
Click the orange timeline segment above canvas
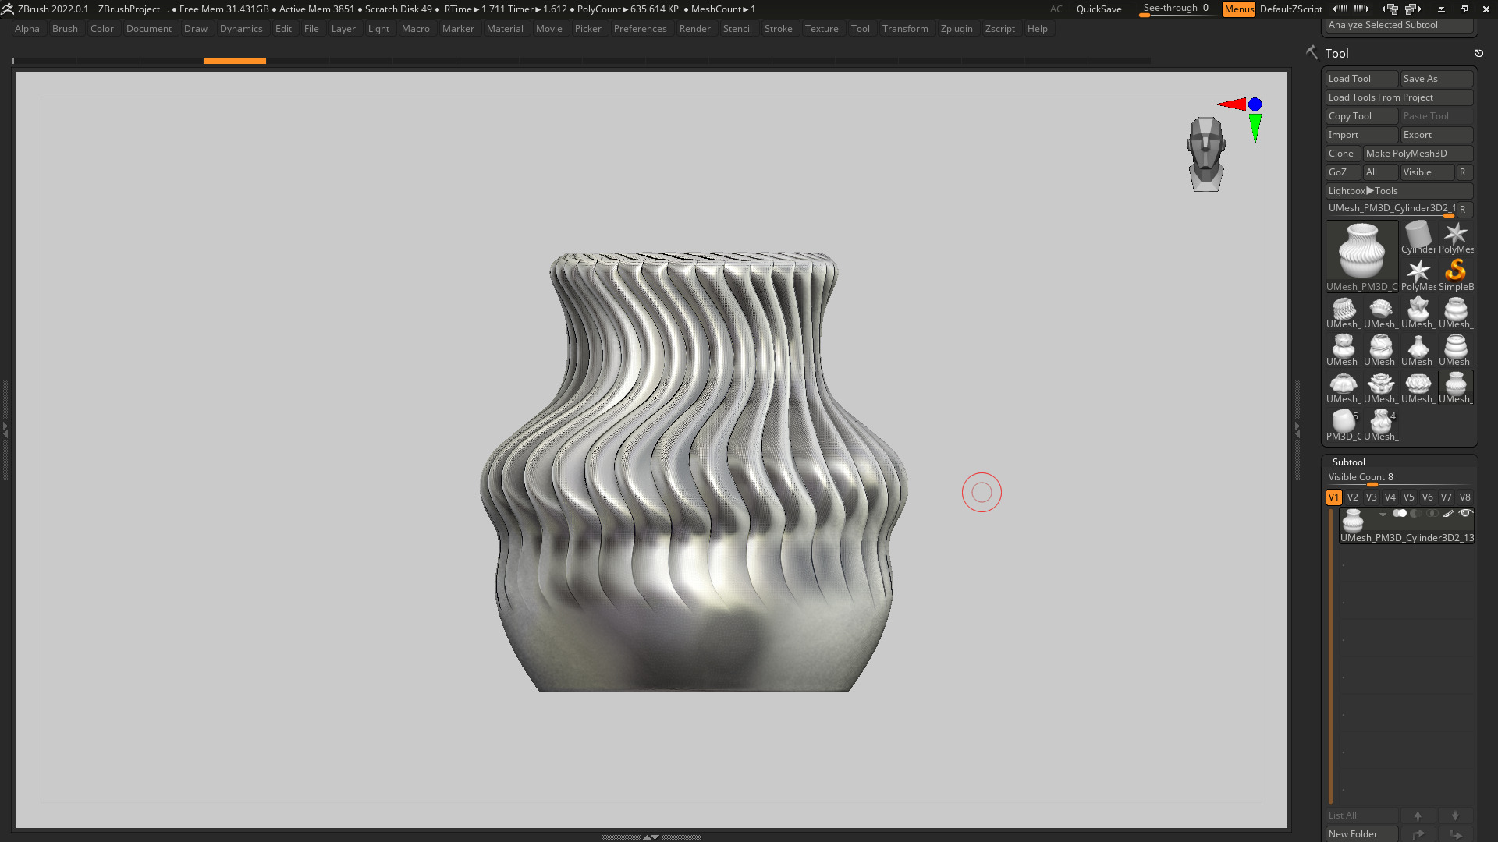point(234,60)
